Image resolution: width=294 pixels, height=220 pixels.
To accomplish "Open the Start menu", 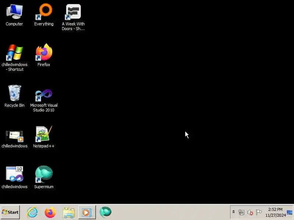I will point(10,212).
